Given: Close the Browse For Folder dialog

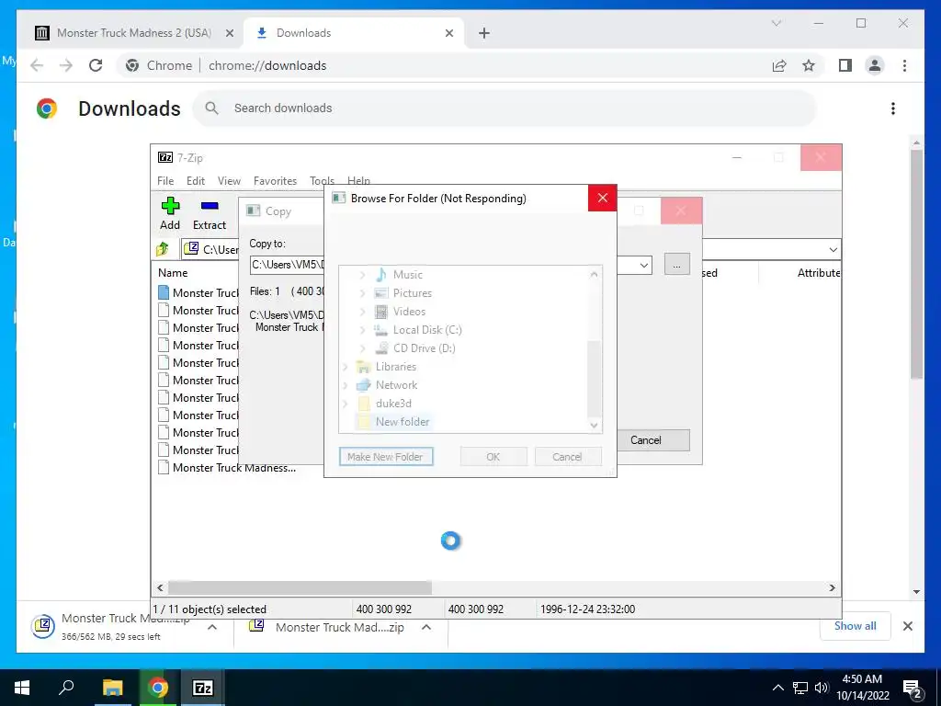Looking at the screenshot, I should pyautogui.click(x=603, y=199).
